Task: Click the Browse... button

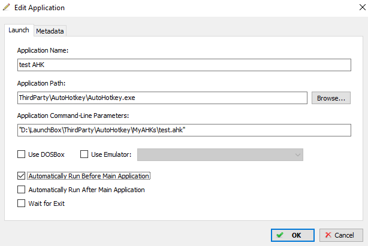Action: [331, 98]
